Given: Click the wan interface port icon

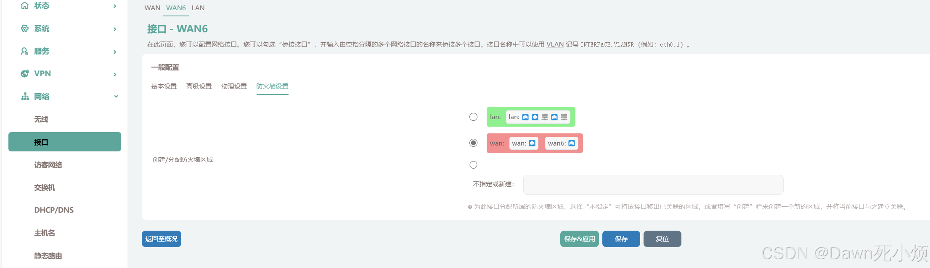Looking at the screenshot, I should [x=532, y=143].
